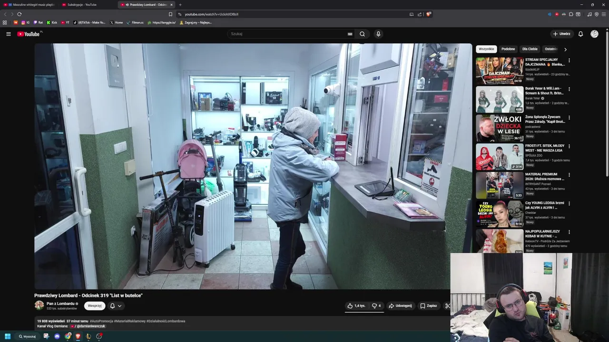Image resolution: width=609 pixels, height=342 pixels.
Task: Switch to Subskrypcje - YouTube tab
Action: [88, 5]
